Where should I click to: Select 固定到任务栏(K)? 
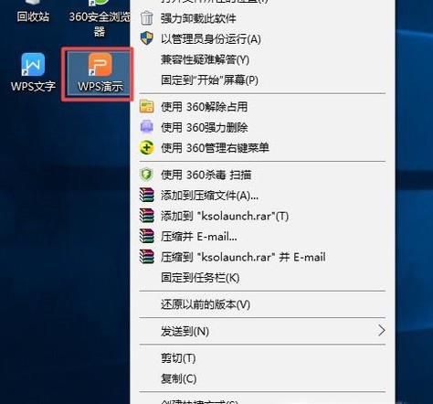coord(262,278)
